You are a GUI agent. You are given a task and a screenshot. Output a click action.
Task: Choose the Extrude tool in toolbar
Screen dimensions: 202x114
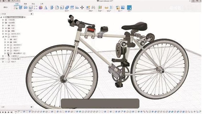coord(21,7)
